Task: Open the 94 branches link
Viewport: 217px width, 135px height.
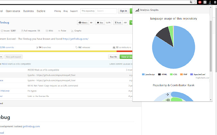Action: pos(44,47)
